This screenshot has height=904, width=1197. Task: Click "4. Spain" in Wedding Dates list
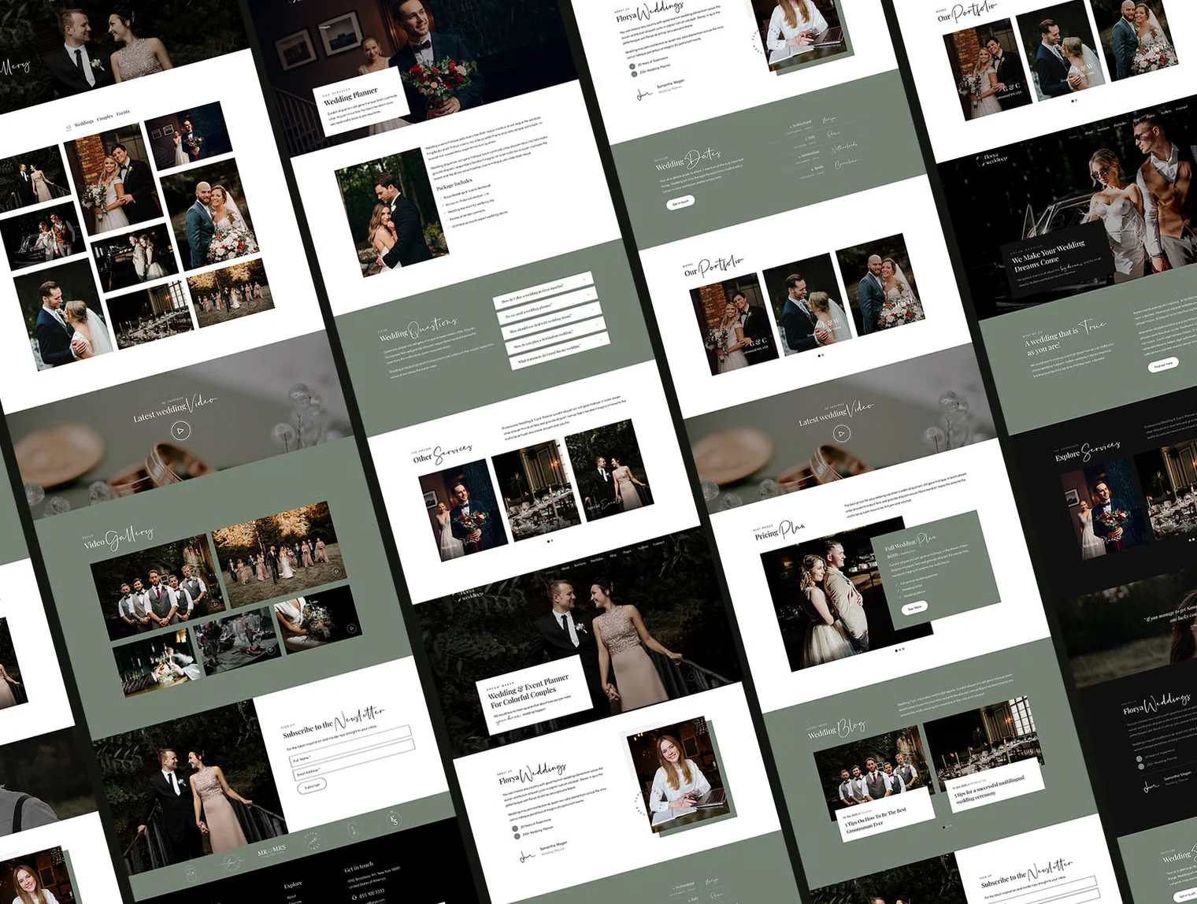click(x=817, y=169)
